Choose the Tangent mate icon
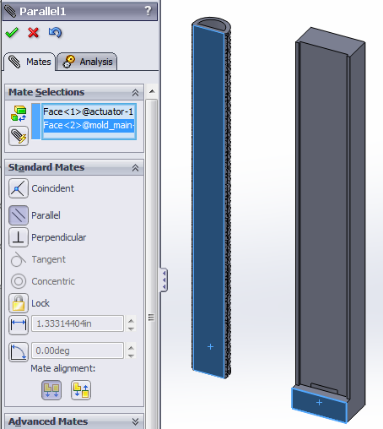383x429 pixels. [x=19, y=259]
